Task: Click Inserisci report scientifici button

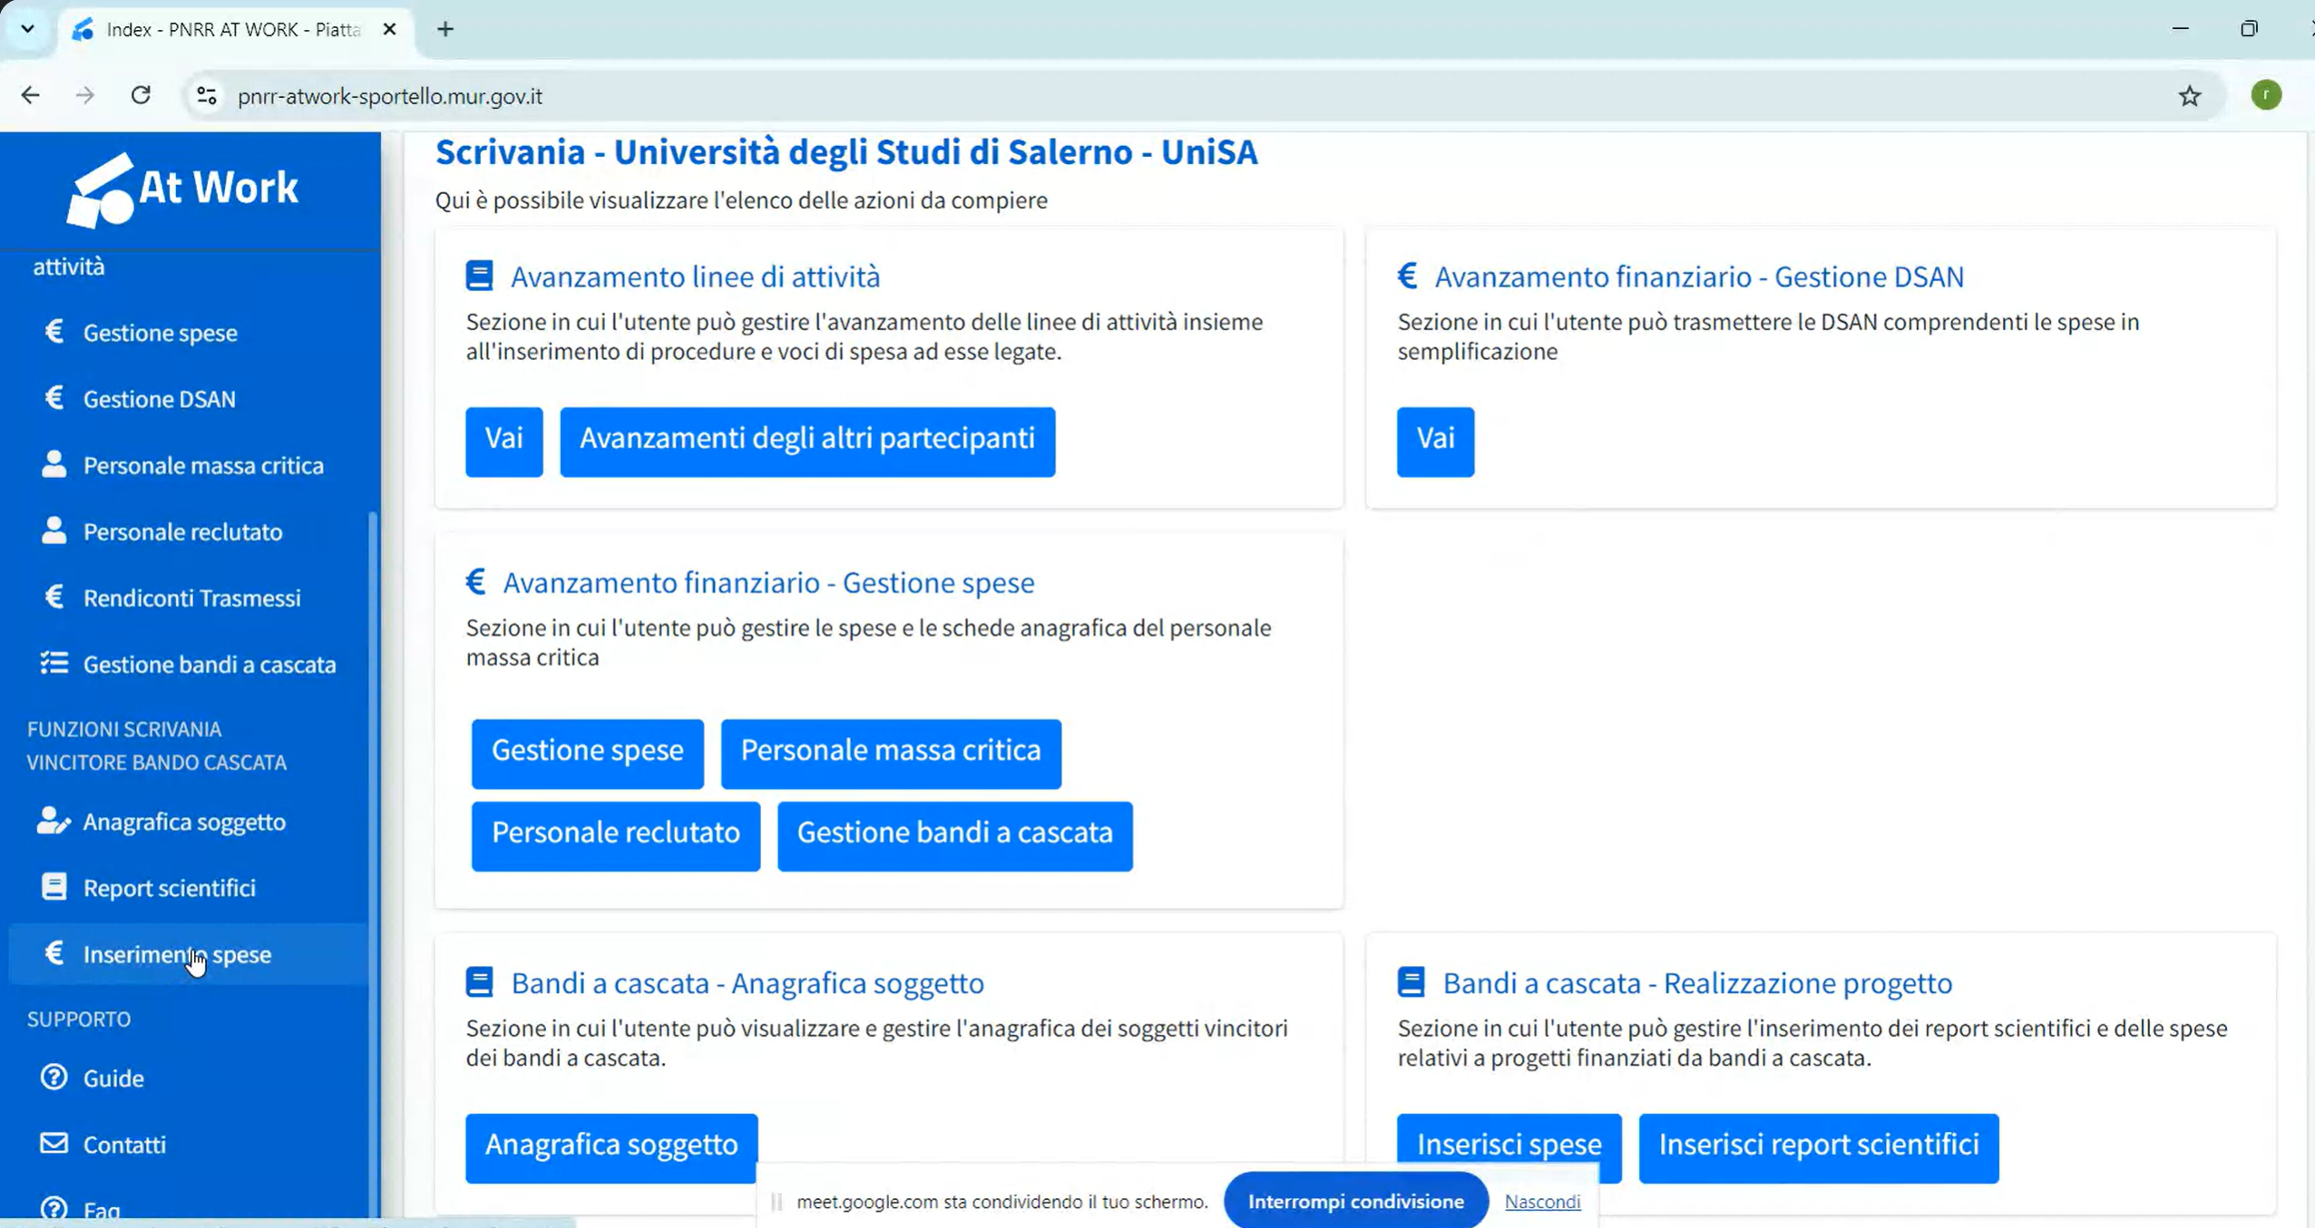Action: click(1819, 1147)
